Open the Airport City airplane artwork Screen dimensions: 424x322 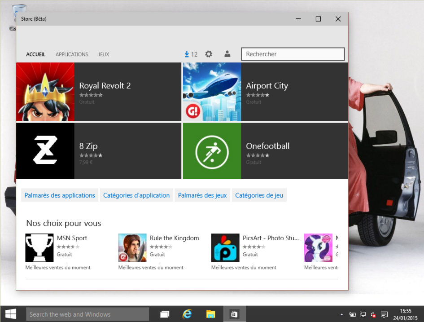(212, 92)
